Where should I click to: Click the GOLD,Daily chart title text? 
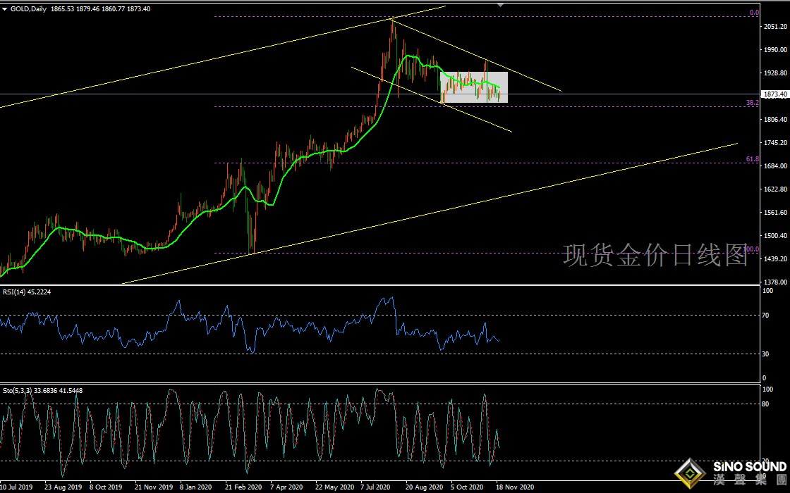click(x=28, y=8)
